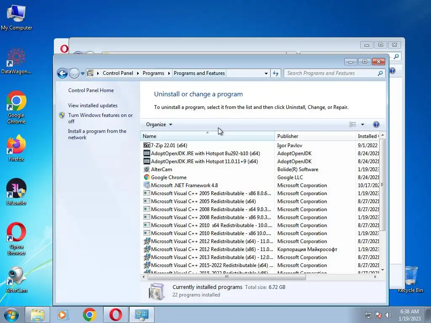
Task: Click the 7-Zip program icon in list
Action: pos(147,145)
